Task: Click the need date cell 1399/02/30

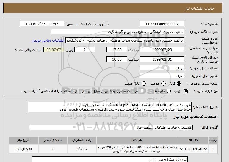Action: (23, 149)
